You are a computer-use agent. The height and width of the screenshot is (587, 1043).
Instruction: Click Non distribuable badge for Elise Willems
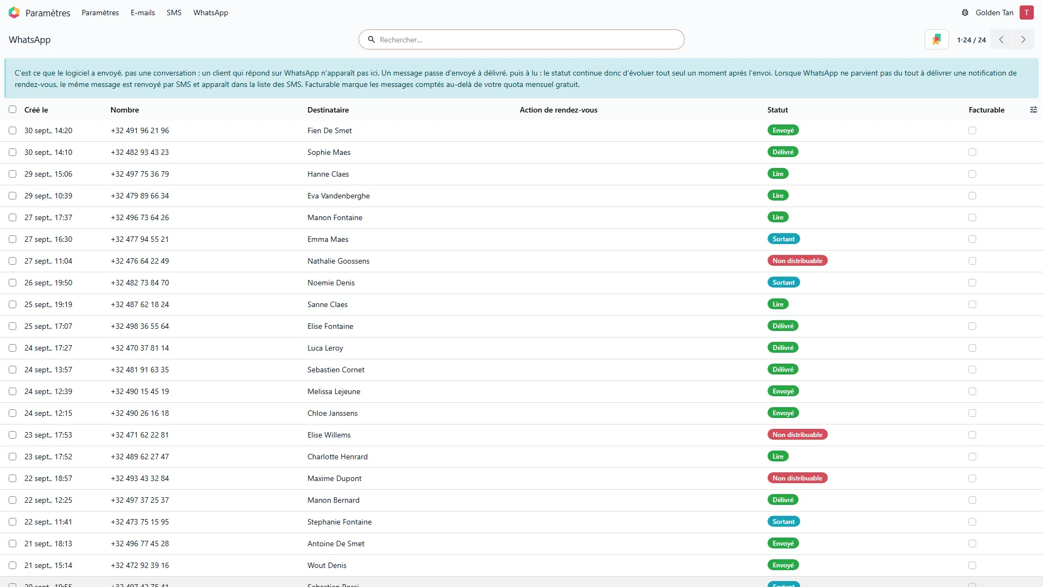tap(797, 435)
